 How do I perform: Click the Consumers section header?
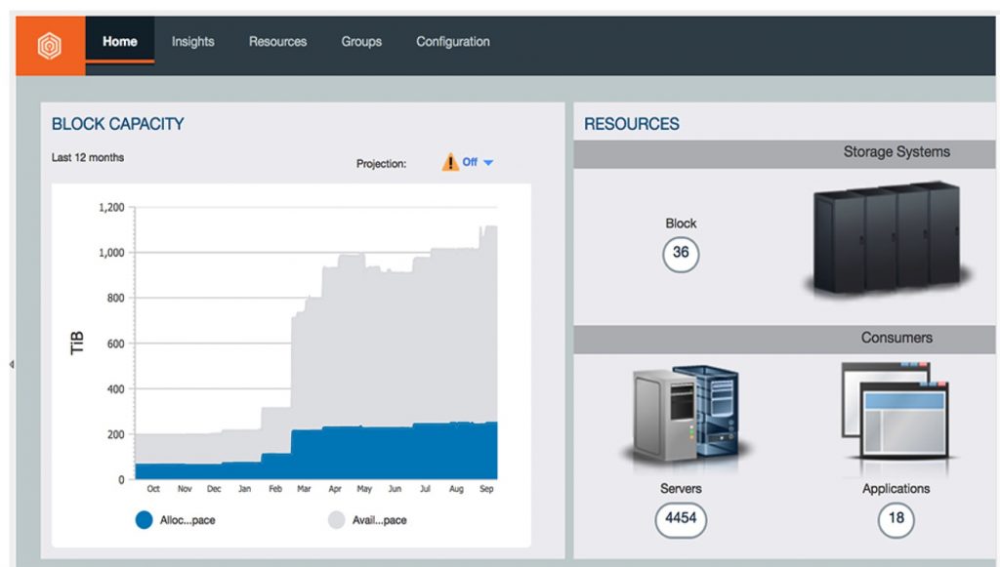coord(784,339)
